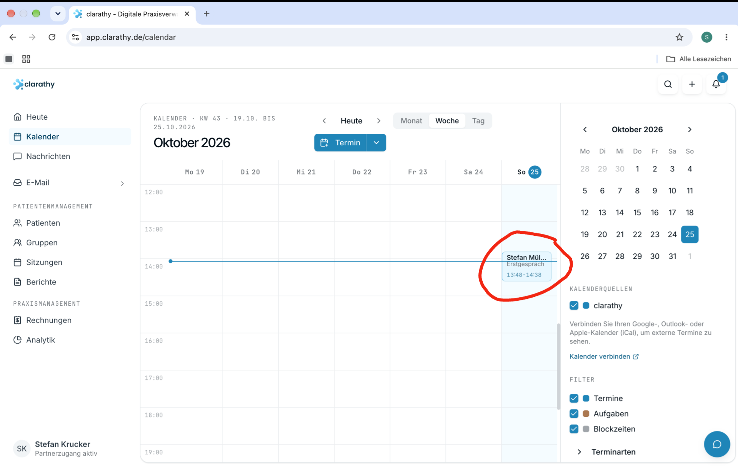738x466 pixels.
Task: Bookmark page with star icon
Action: pyautogui.click(x=679, y=37)
